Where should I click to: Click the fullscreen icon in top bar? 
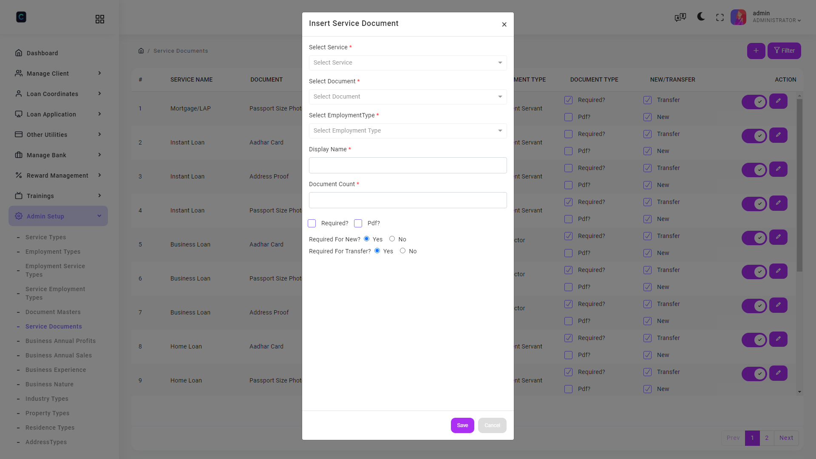coord(720,17)
